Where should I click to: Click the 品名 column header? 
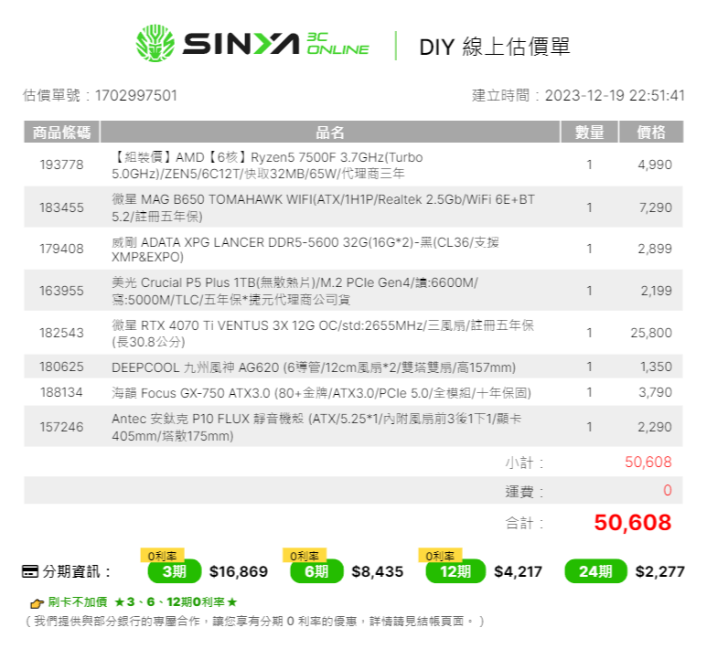(329, 132)
